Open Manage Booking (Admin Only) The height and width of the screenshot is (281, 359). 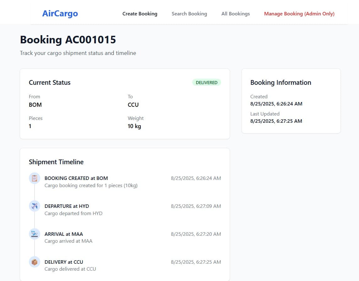(x=299, y=14)
